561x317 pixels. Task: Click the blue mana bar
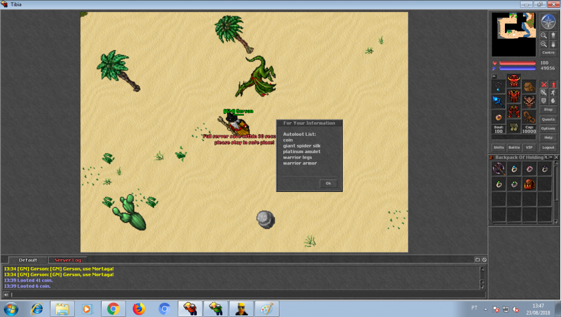click(517, 68)
